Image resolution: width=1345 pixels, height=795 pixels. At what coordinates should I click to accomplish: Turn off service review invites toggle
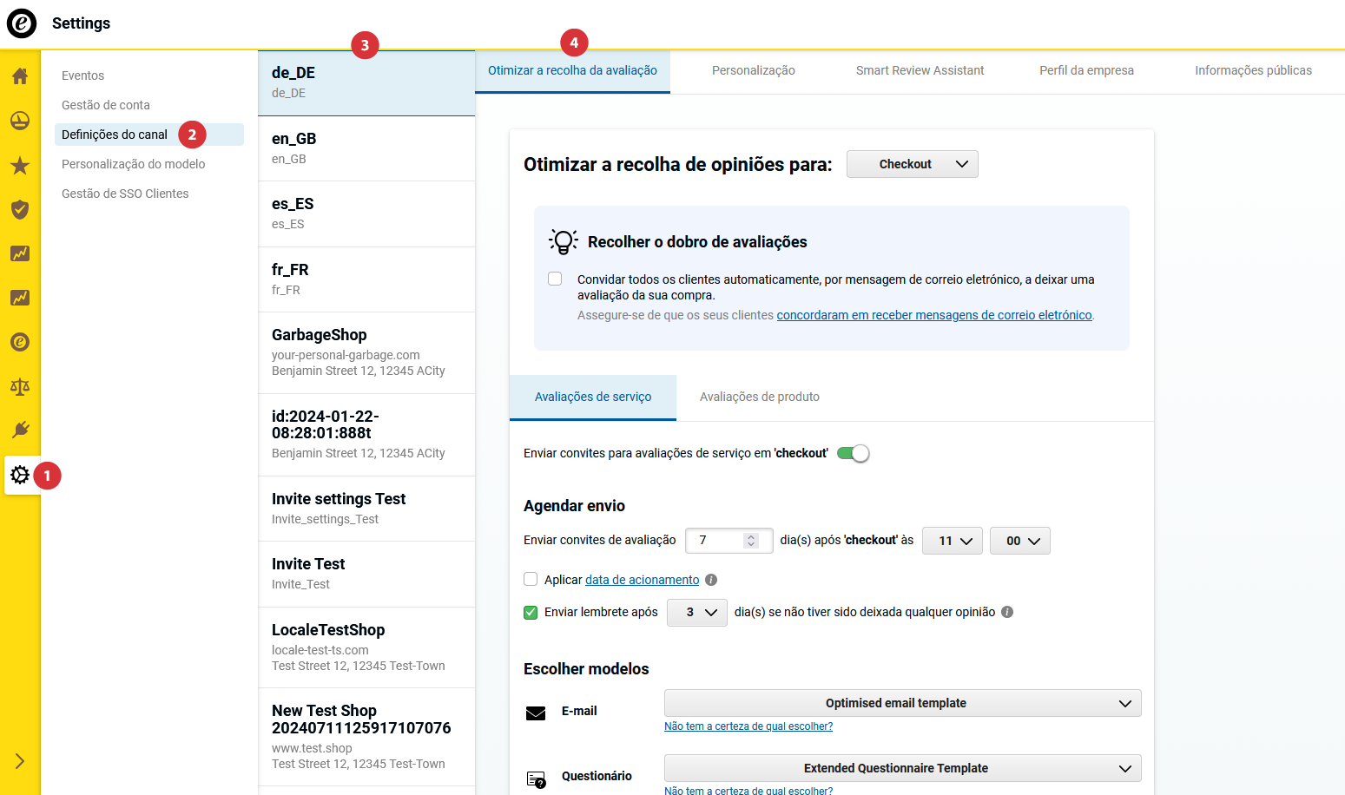pyautogui.click(x=853, y=453)
